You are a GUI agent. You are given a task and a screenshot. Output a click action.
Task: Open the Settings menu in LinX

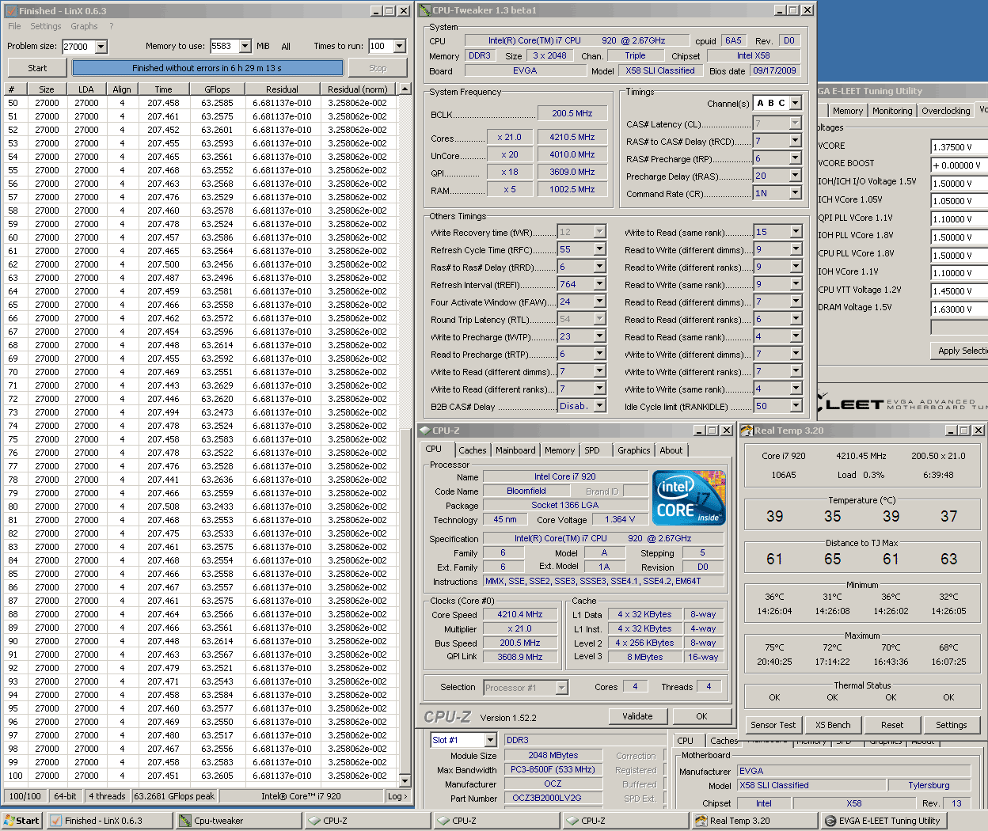46,26
